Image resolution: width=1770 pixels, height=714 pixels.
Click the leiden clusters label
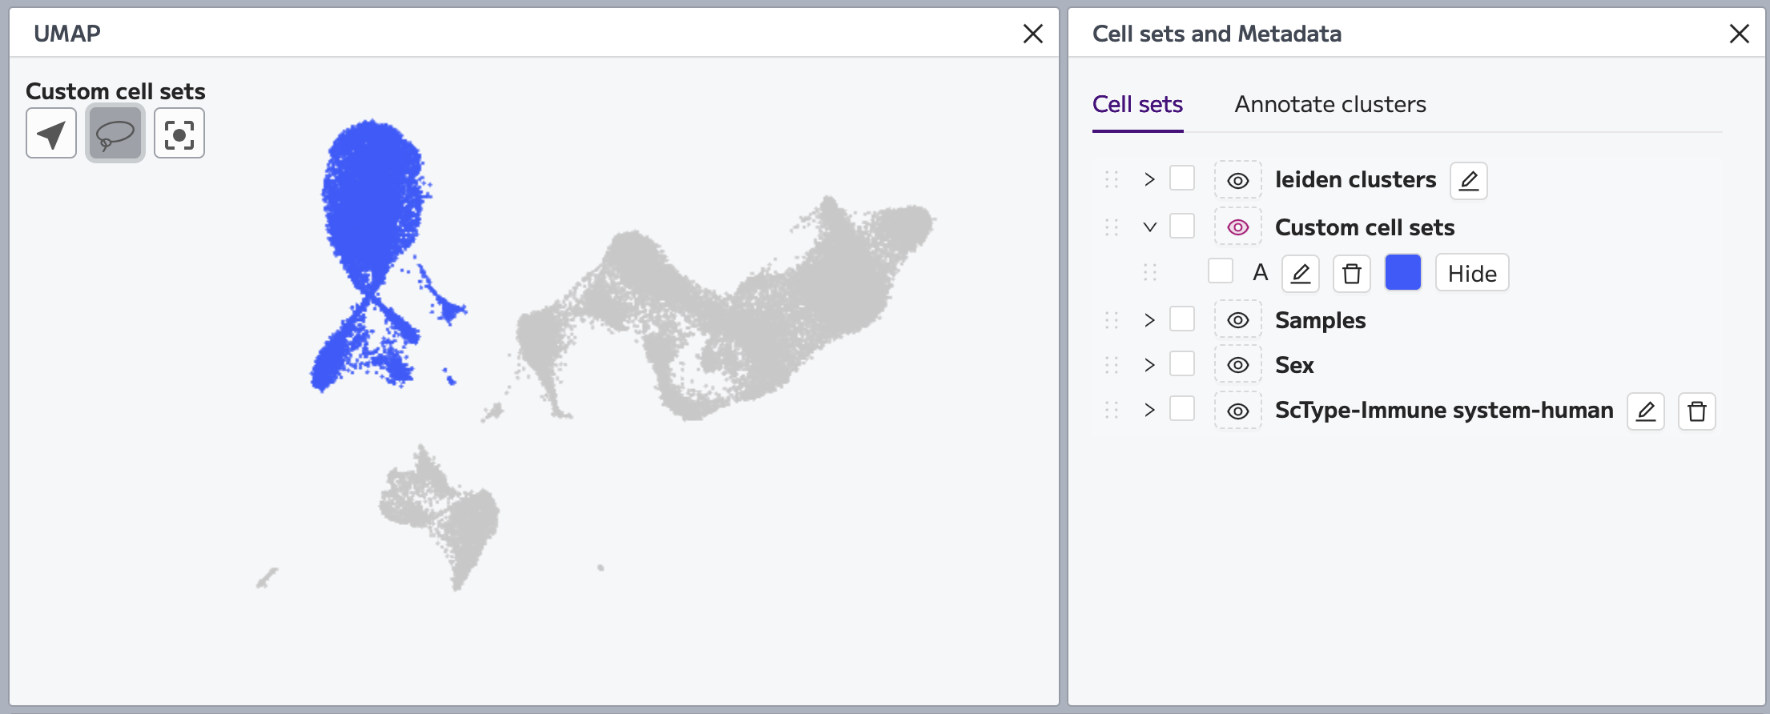click(x=1355, y=179)
